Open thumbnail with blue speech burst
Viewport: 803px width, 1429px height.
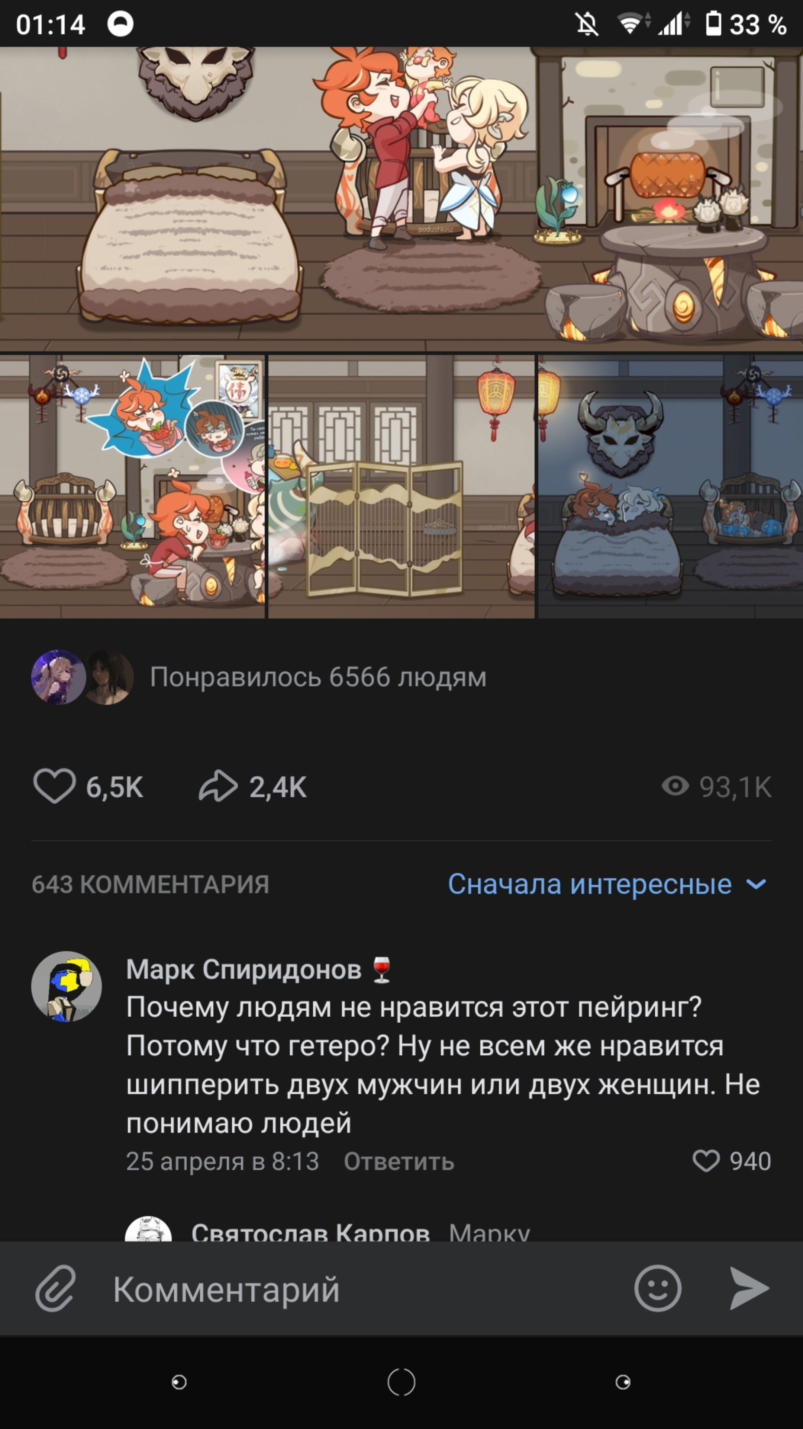point(132,486)
